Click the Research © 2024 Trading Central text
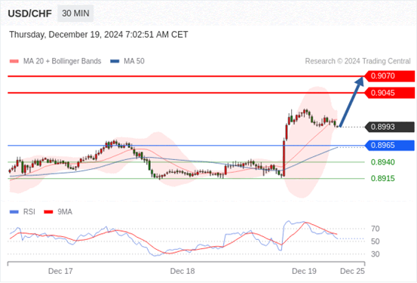 [357, 61]
